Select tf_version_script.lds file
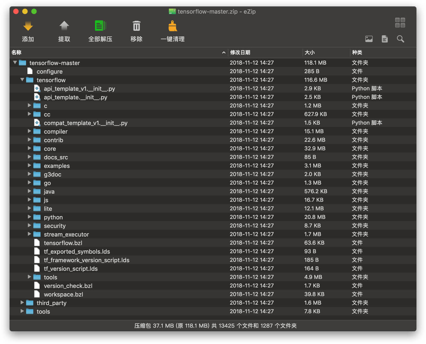 tap(213, 268)
